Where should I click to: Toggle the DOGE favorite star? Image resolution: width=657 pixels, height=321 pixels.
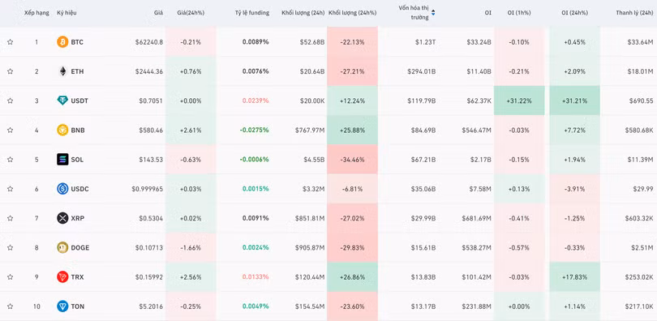10,247
